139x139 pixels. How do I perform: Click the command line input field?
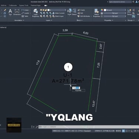point(89,127)
